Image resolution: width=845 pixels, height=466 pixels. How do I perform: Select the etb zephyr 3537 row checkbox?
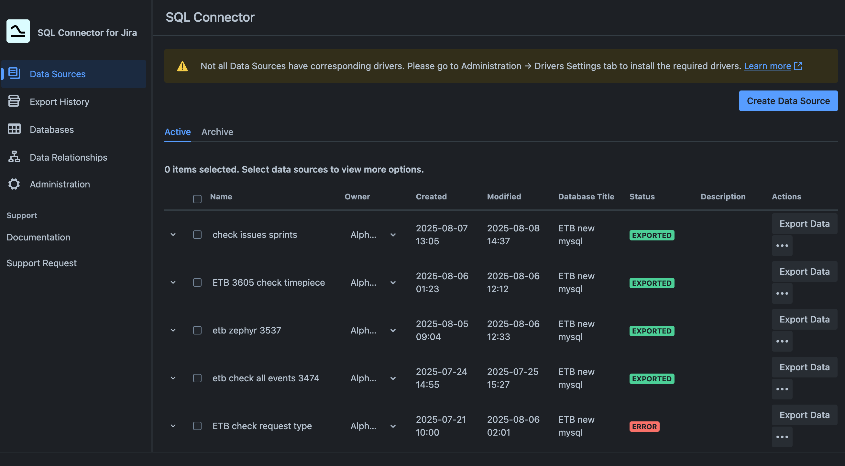[x=197, y=330]
